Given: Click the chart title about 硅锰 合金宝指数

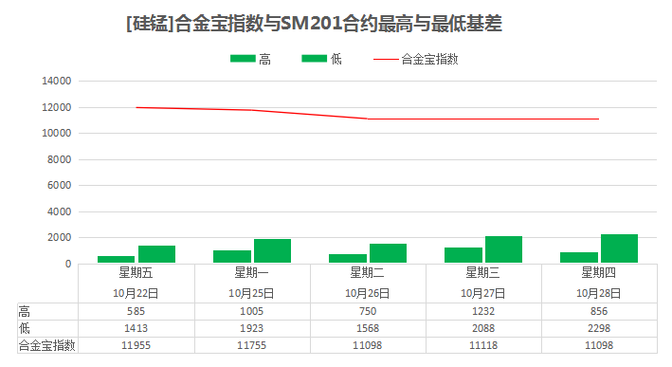Looking at the screenshot, I should [314, 24].
